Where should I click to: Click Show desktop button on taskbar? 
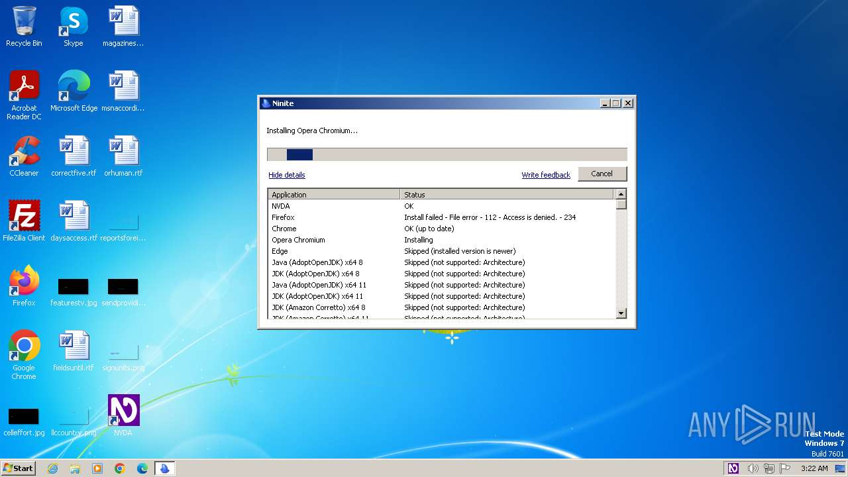(840, 468)
